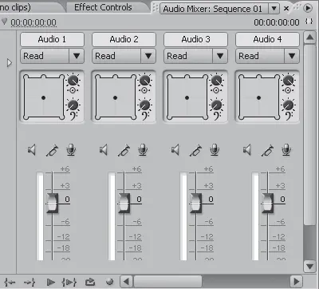
Task: Select the Audio Mixer: Sequence 01 tab
Action: [x=213, y=9]
